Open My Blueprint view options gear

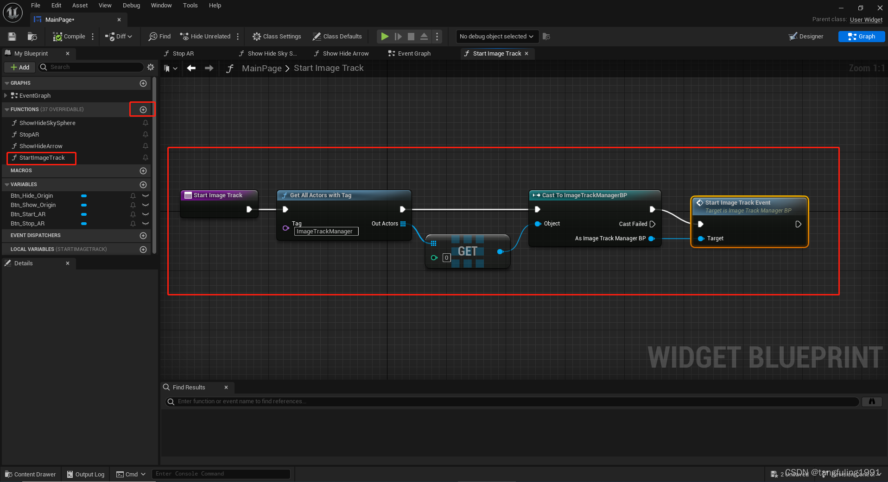coord(151,67)
